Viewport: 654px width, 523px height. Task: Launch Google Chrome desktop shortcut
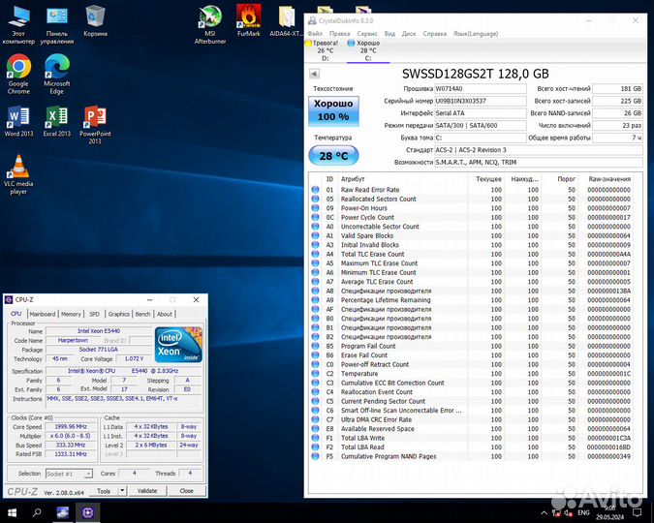point(18,75)
